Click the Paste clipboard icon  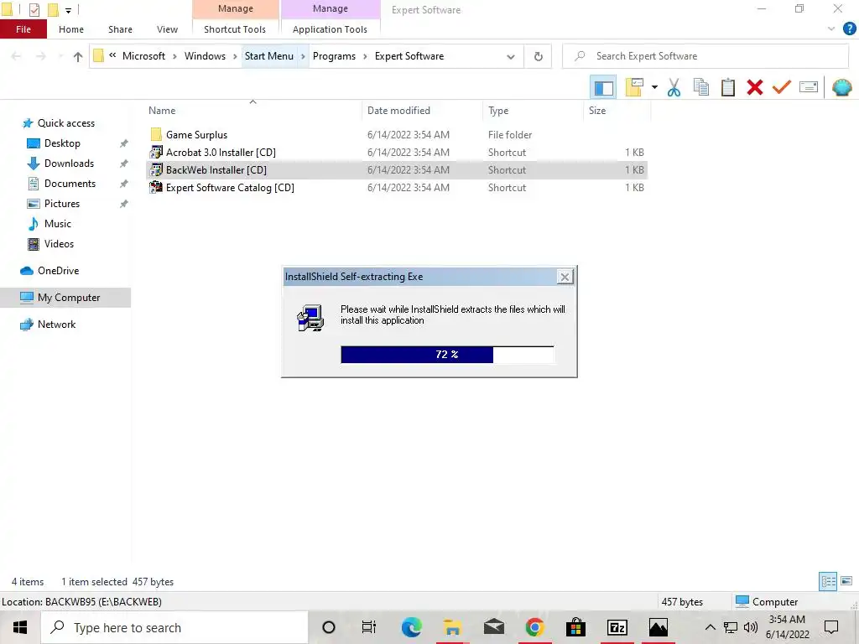(x=728, y=87)
